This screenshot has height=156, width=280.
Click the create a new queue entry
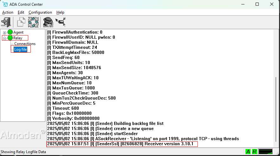101,128
